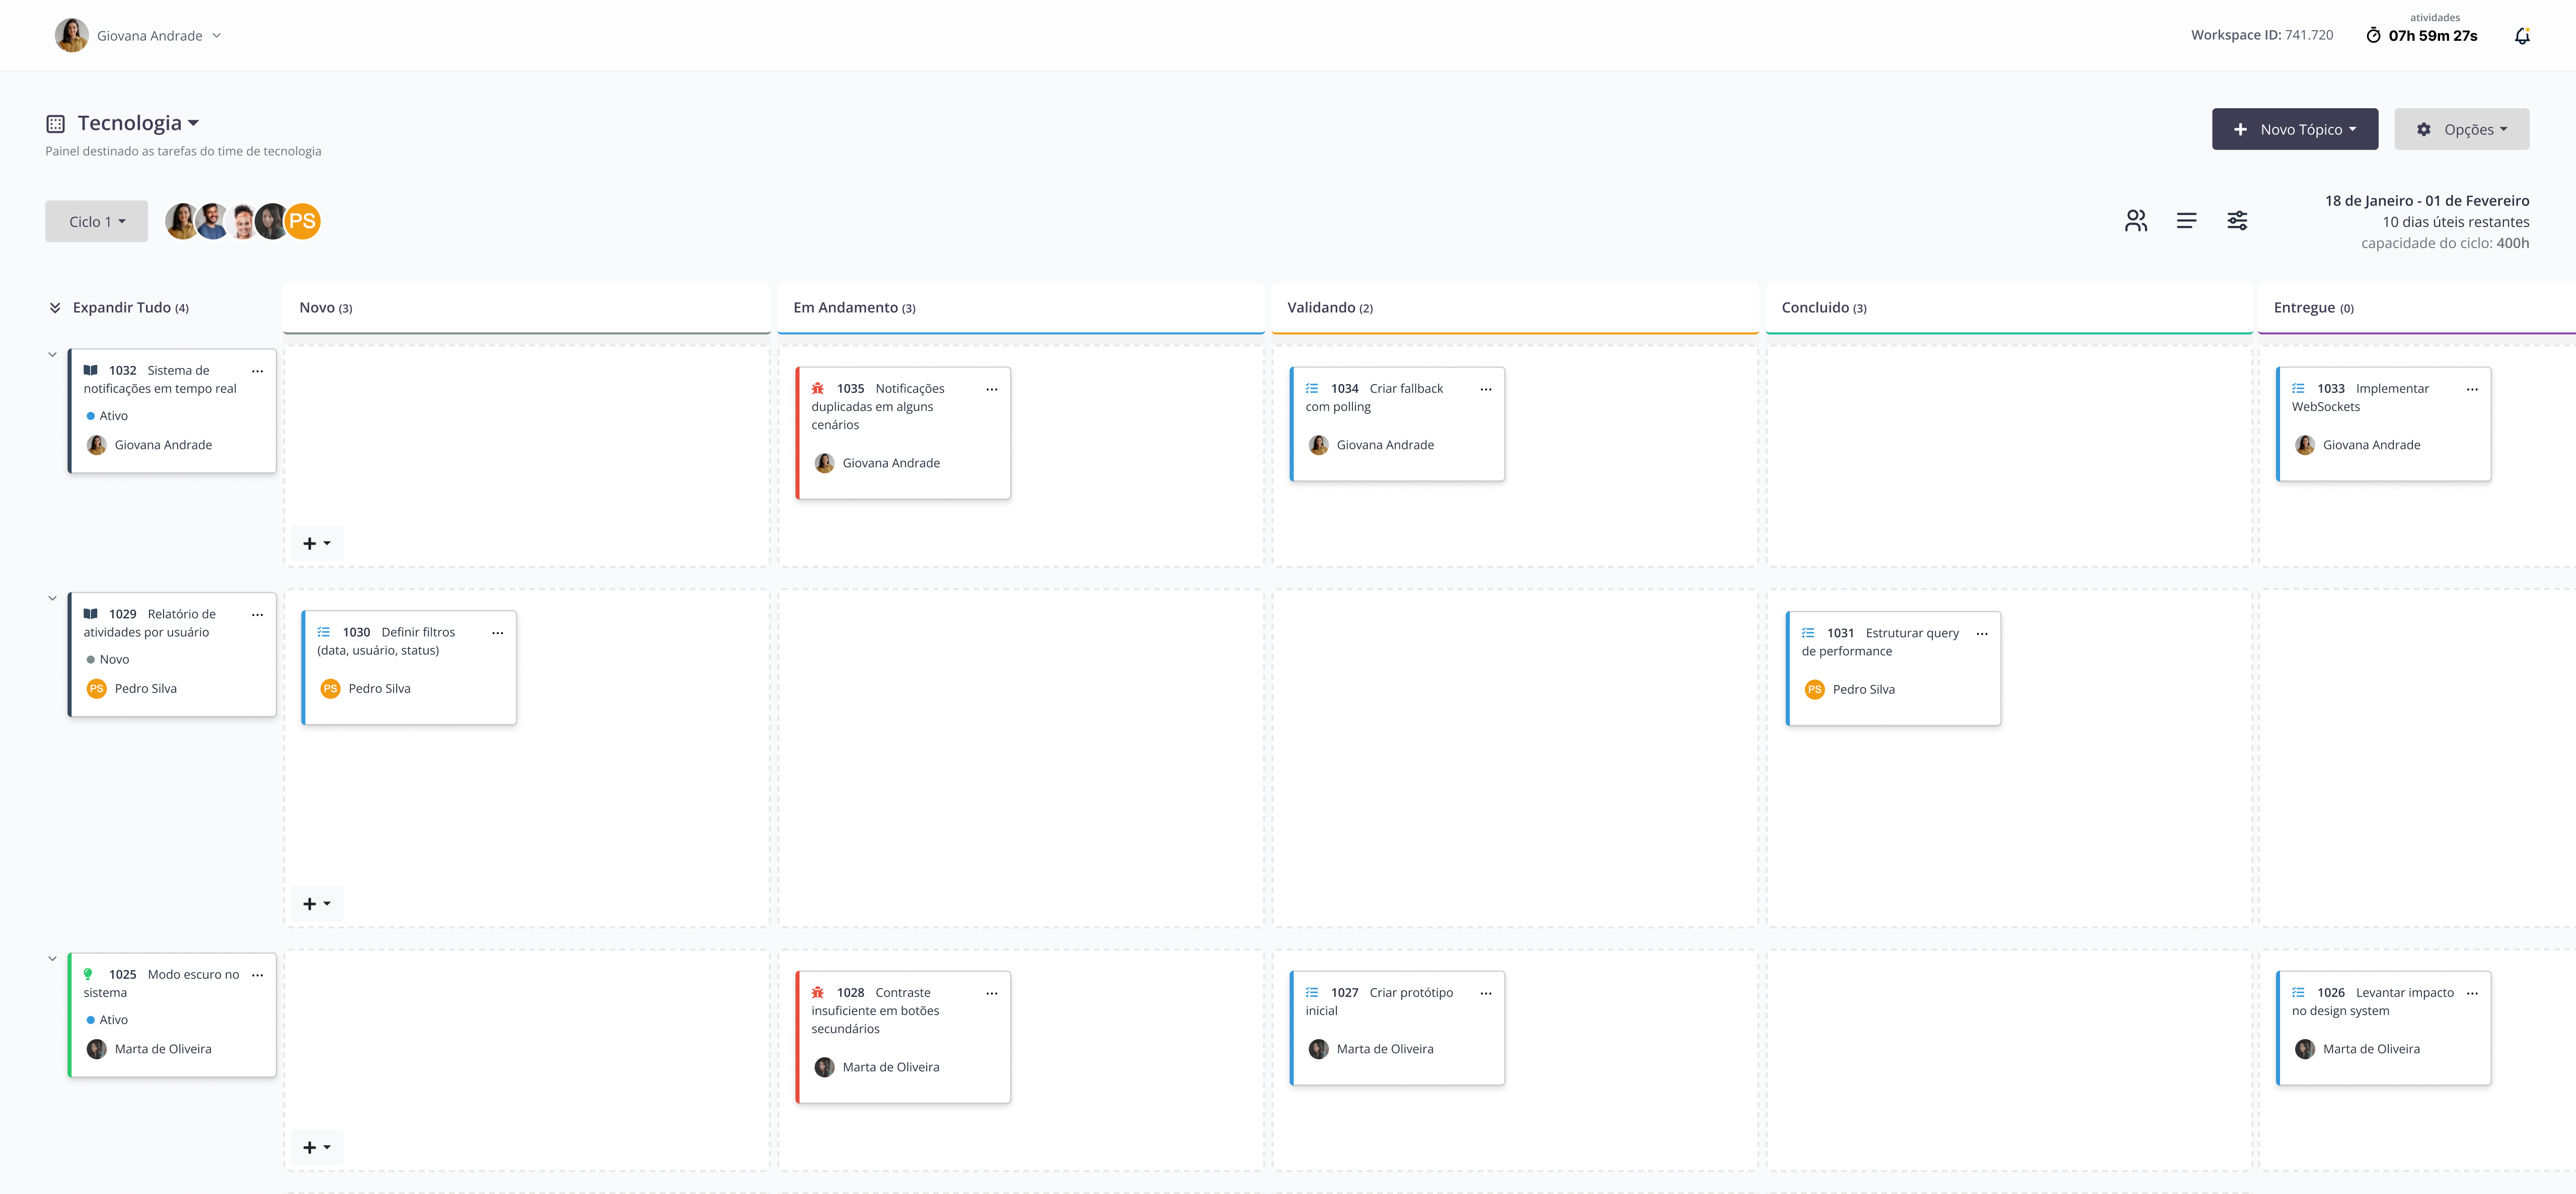
Task: Switch to list view lines icon
Action: coord(2186,221)
